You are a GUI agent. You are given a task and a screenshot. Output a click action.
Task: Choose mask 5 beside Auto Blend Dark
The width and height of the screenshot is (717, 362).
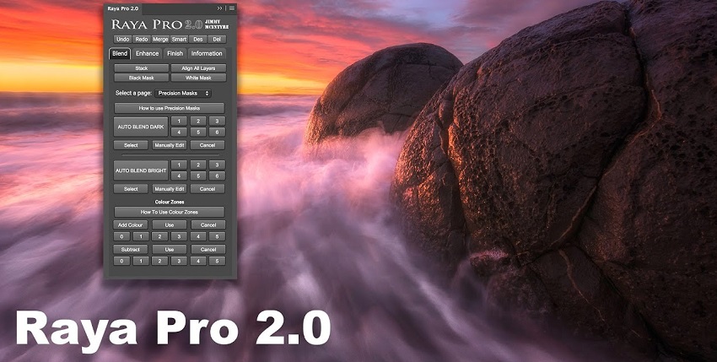(x=198, y=132)
